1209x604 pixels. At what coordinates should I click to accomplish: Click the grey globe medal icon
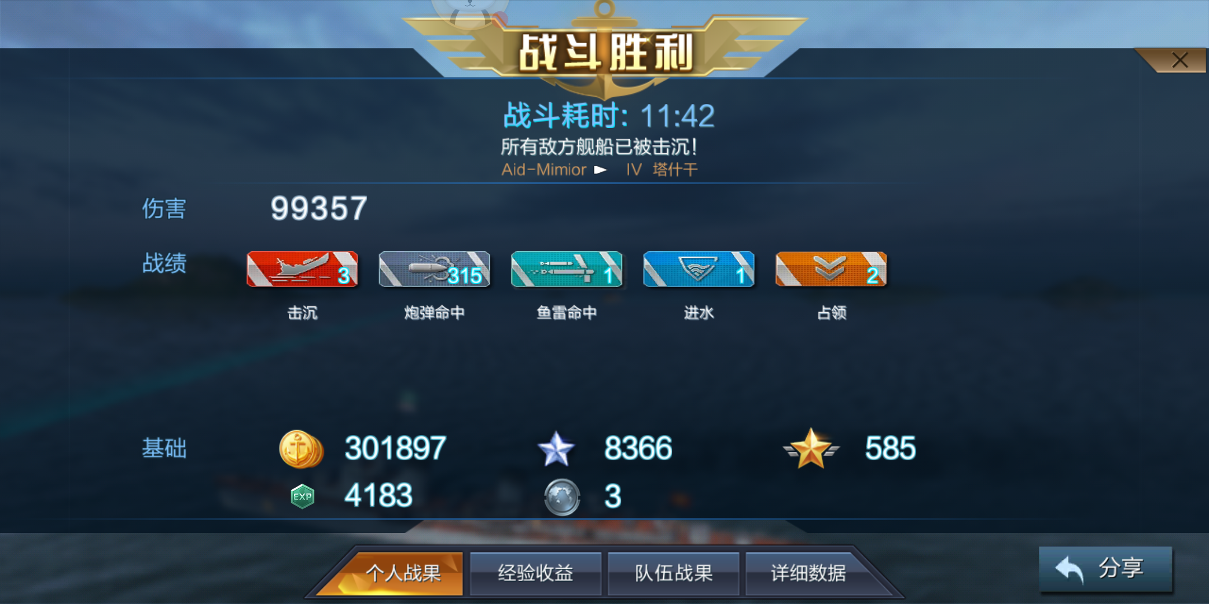562,497
